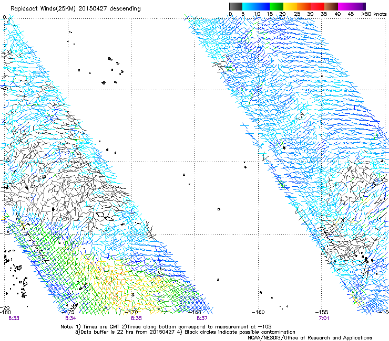Click the 'NOAA/NESDIS/Office of Research and Applications' credit
389x341 pixels.
tap(310, 338)
